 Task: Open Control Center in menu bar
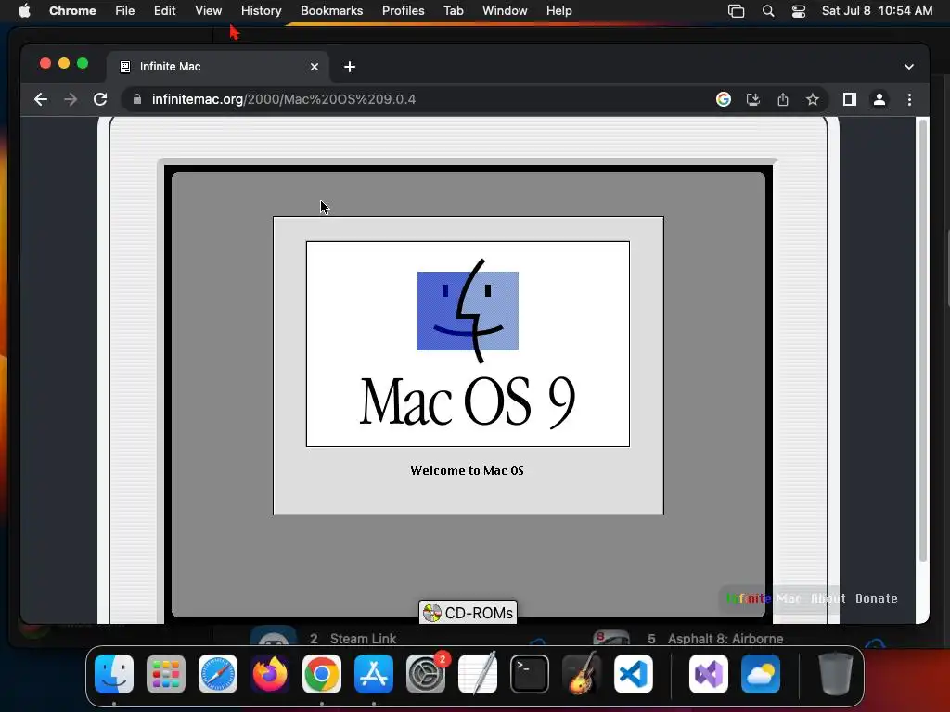point(799,11)
